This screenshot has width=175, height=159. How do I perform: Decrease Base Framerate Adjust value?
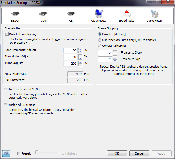tap(80, 52)
